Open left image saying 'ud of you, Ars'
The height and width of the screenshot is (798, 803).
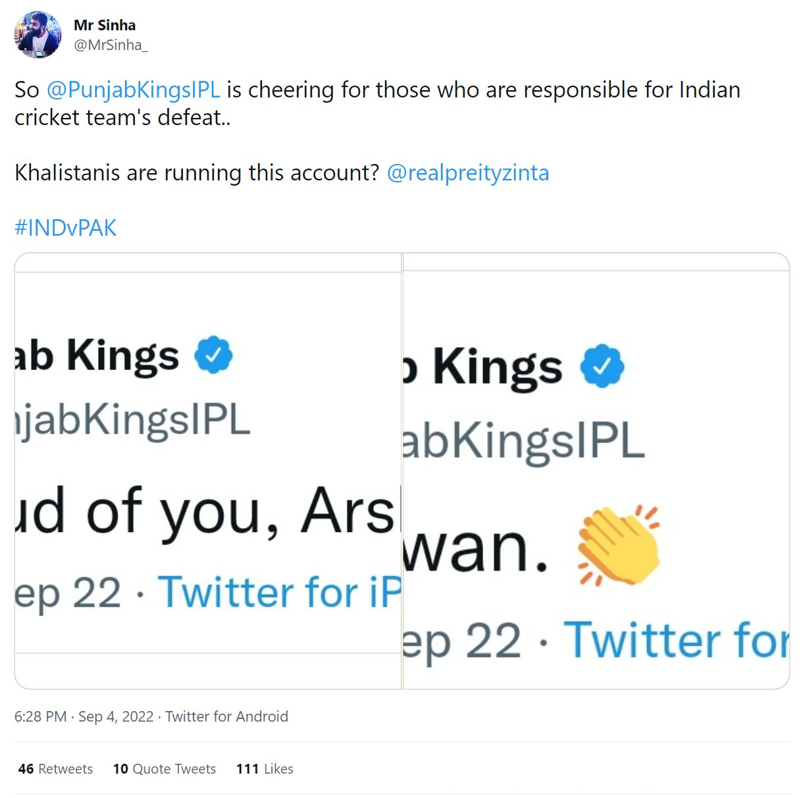click(208, 471)
